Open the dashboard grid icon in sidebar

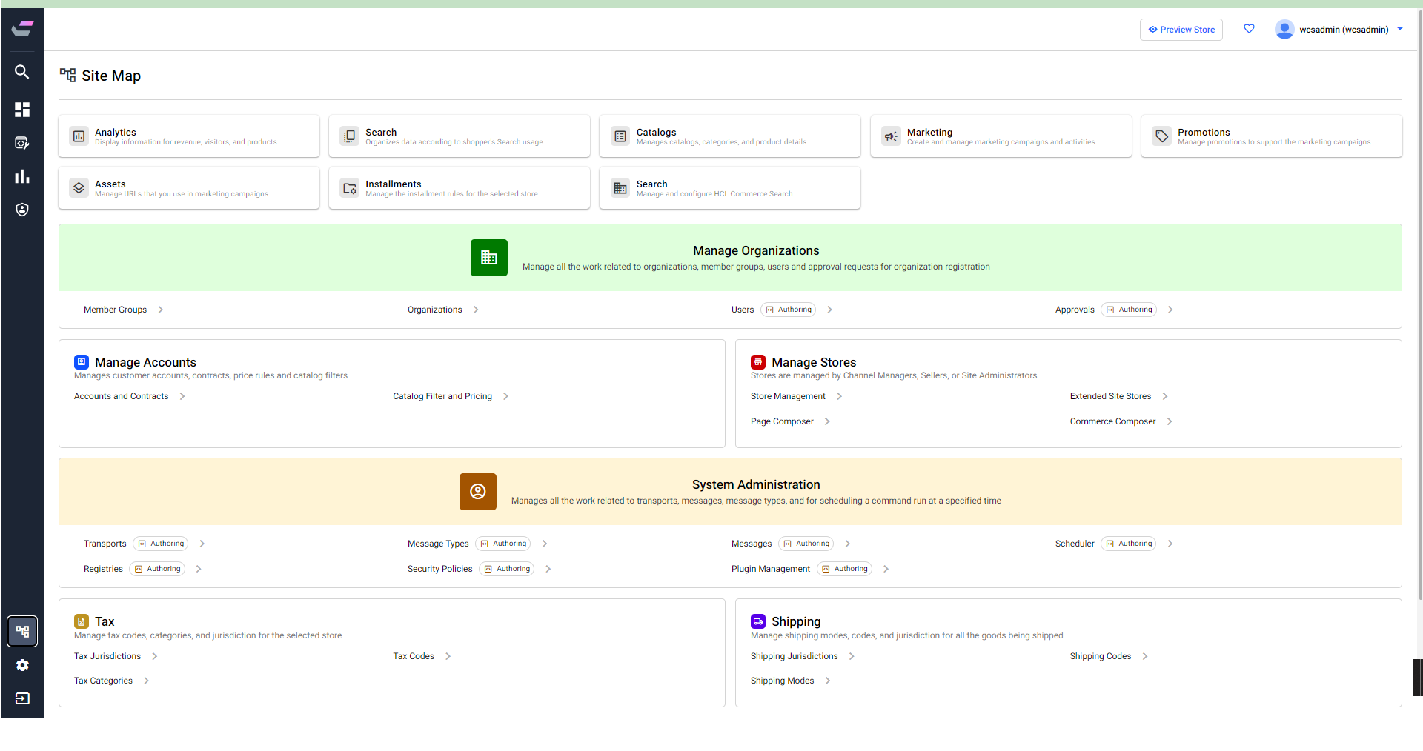tap(22, 110)
